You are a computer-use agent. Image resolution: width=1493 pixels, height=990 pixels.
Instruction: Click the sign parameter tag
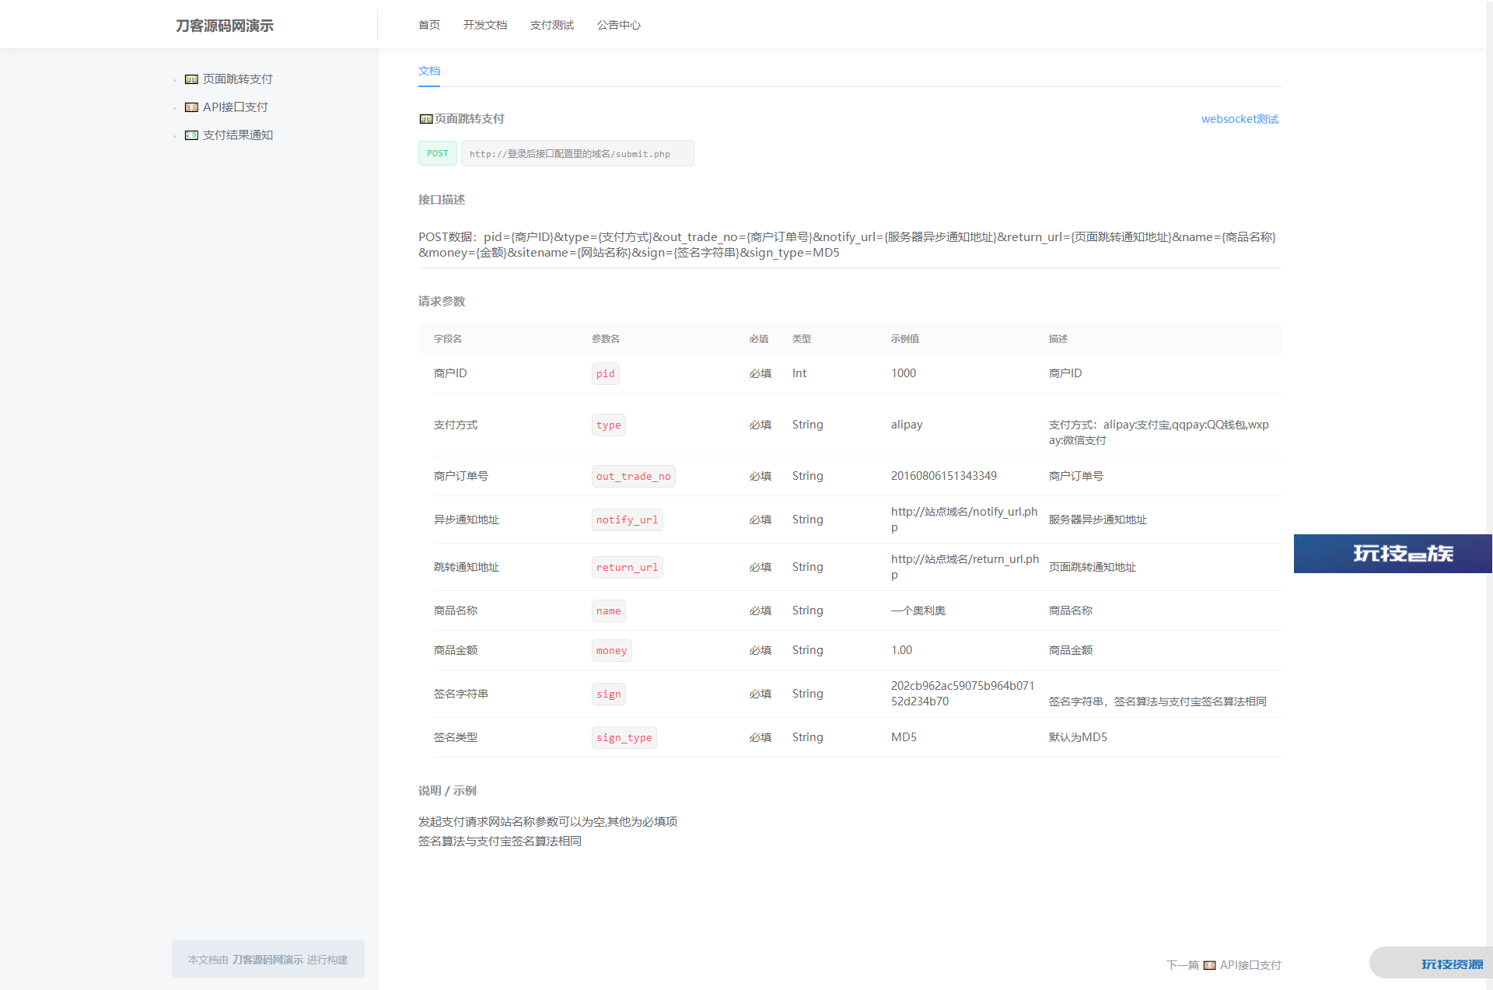[609, 694]
